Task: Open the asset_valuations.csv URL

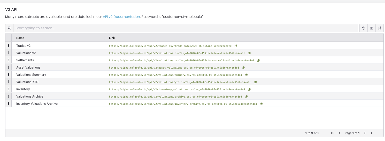Action: point(174,68)
